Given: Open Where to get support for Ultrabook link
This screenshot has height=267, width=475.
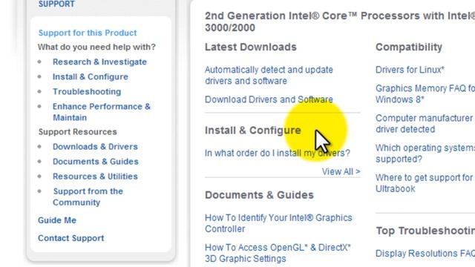Looking at the screenshot, I should [424, 183].
